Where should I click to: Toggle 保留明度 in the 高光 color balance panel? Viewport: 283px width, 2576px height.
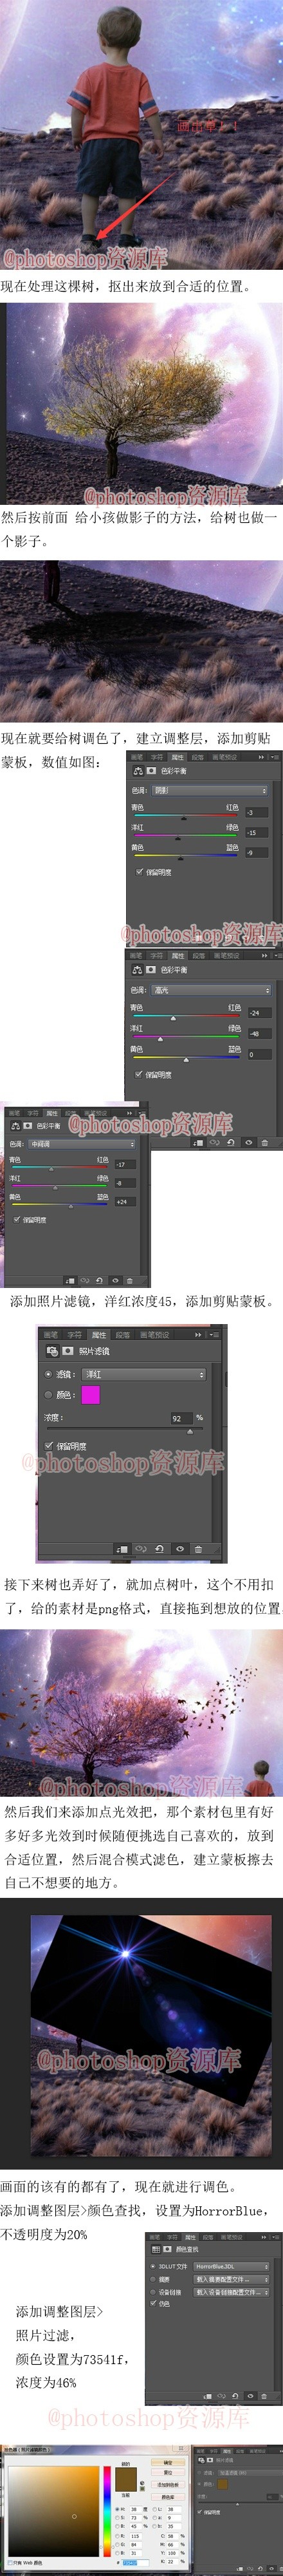[139, 1075]
